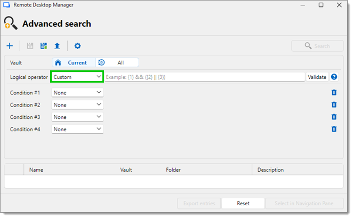This screenshot has height=218, width=353.
Task: Switch vault scope to Current
Action: 74,62
